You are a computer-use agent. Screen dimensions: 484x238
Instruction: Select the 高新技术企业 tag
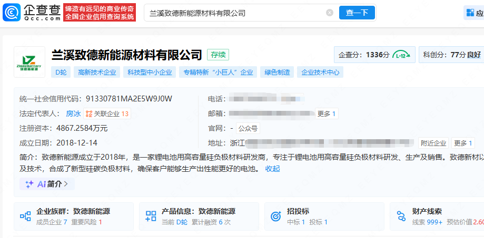pyautogui.click(x=97, y=73)
